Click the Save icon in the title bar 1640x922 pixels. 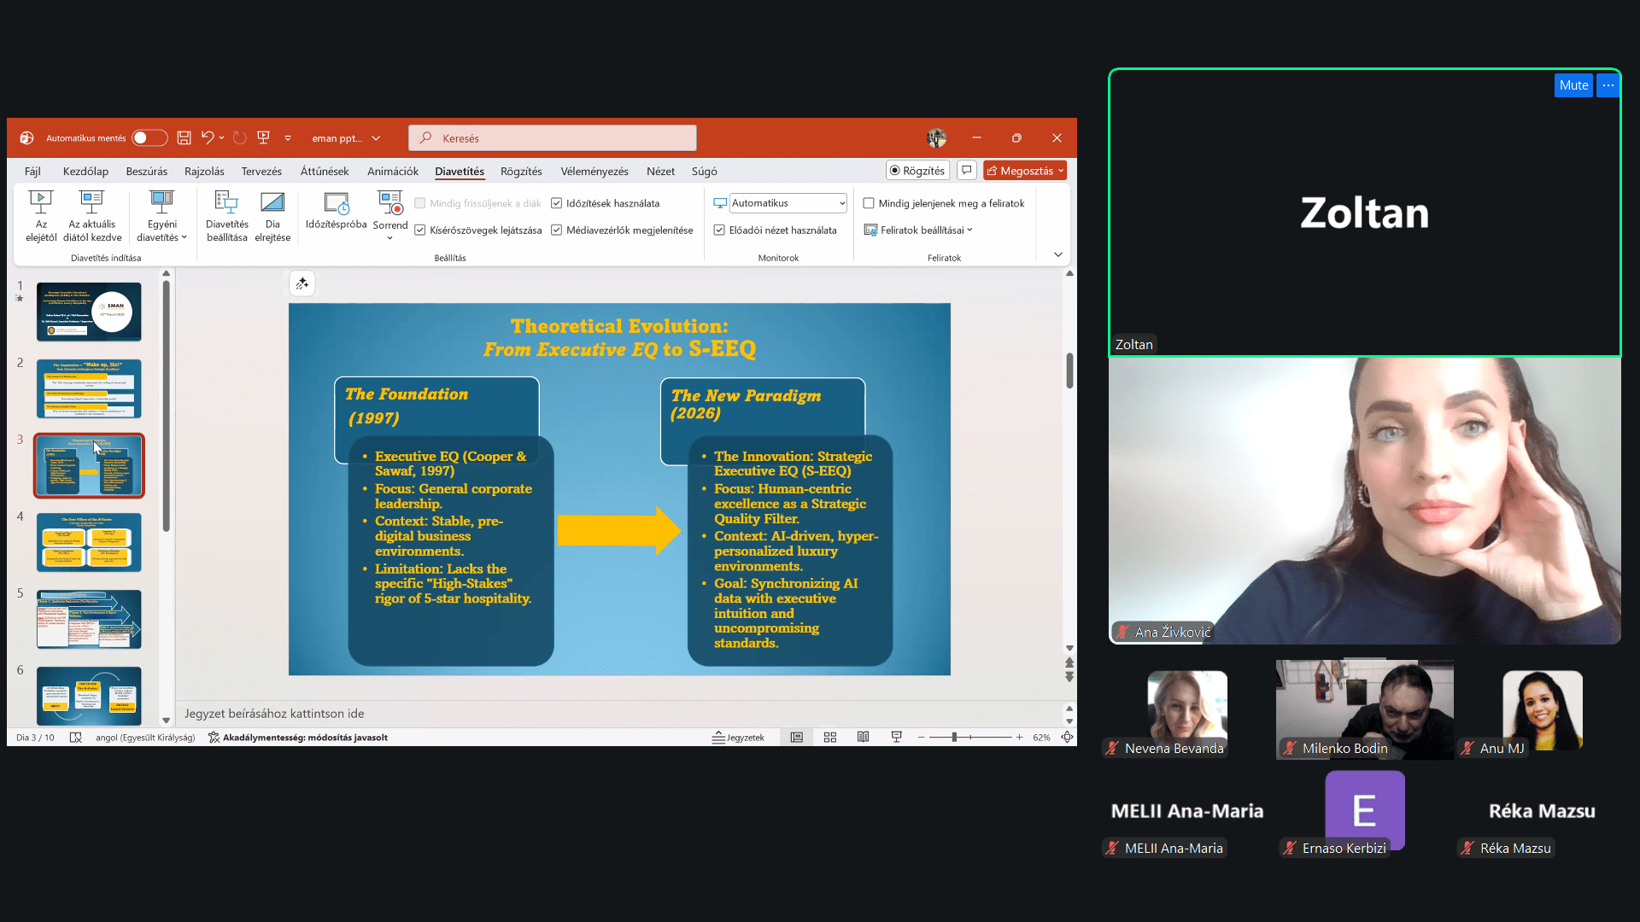184,138
